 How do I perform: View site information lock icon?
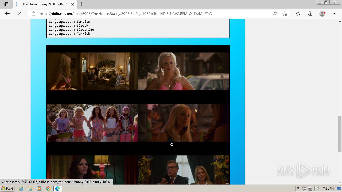(33, 14)
